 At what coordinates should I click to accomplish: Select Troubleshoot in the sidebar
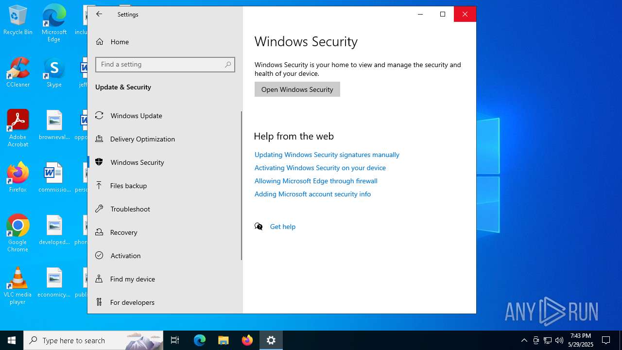[x=164, y=209]
